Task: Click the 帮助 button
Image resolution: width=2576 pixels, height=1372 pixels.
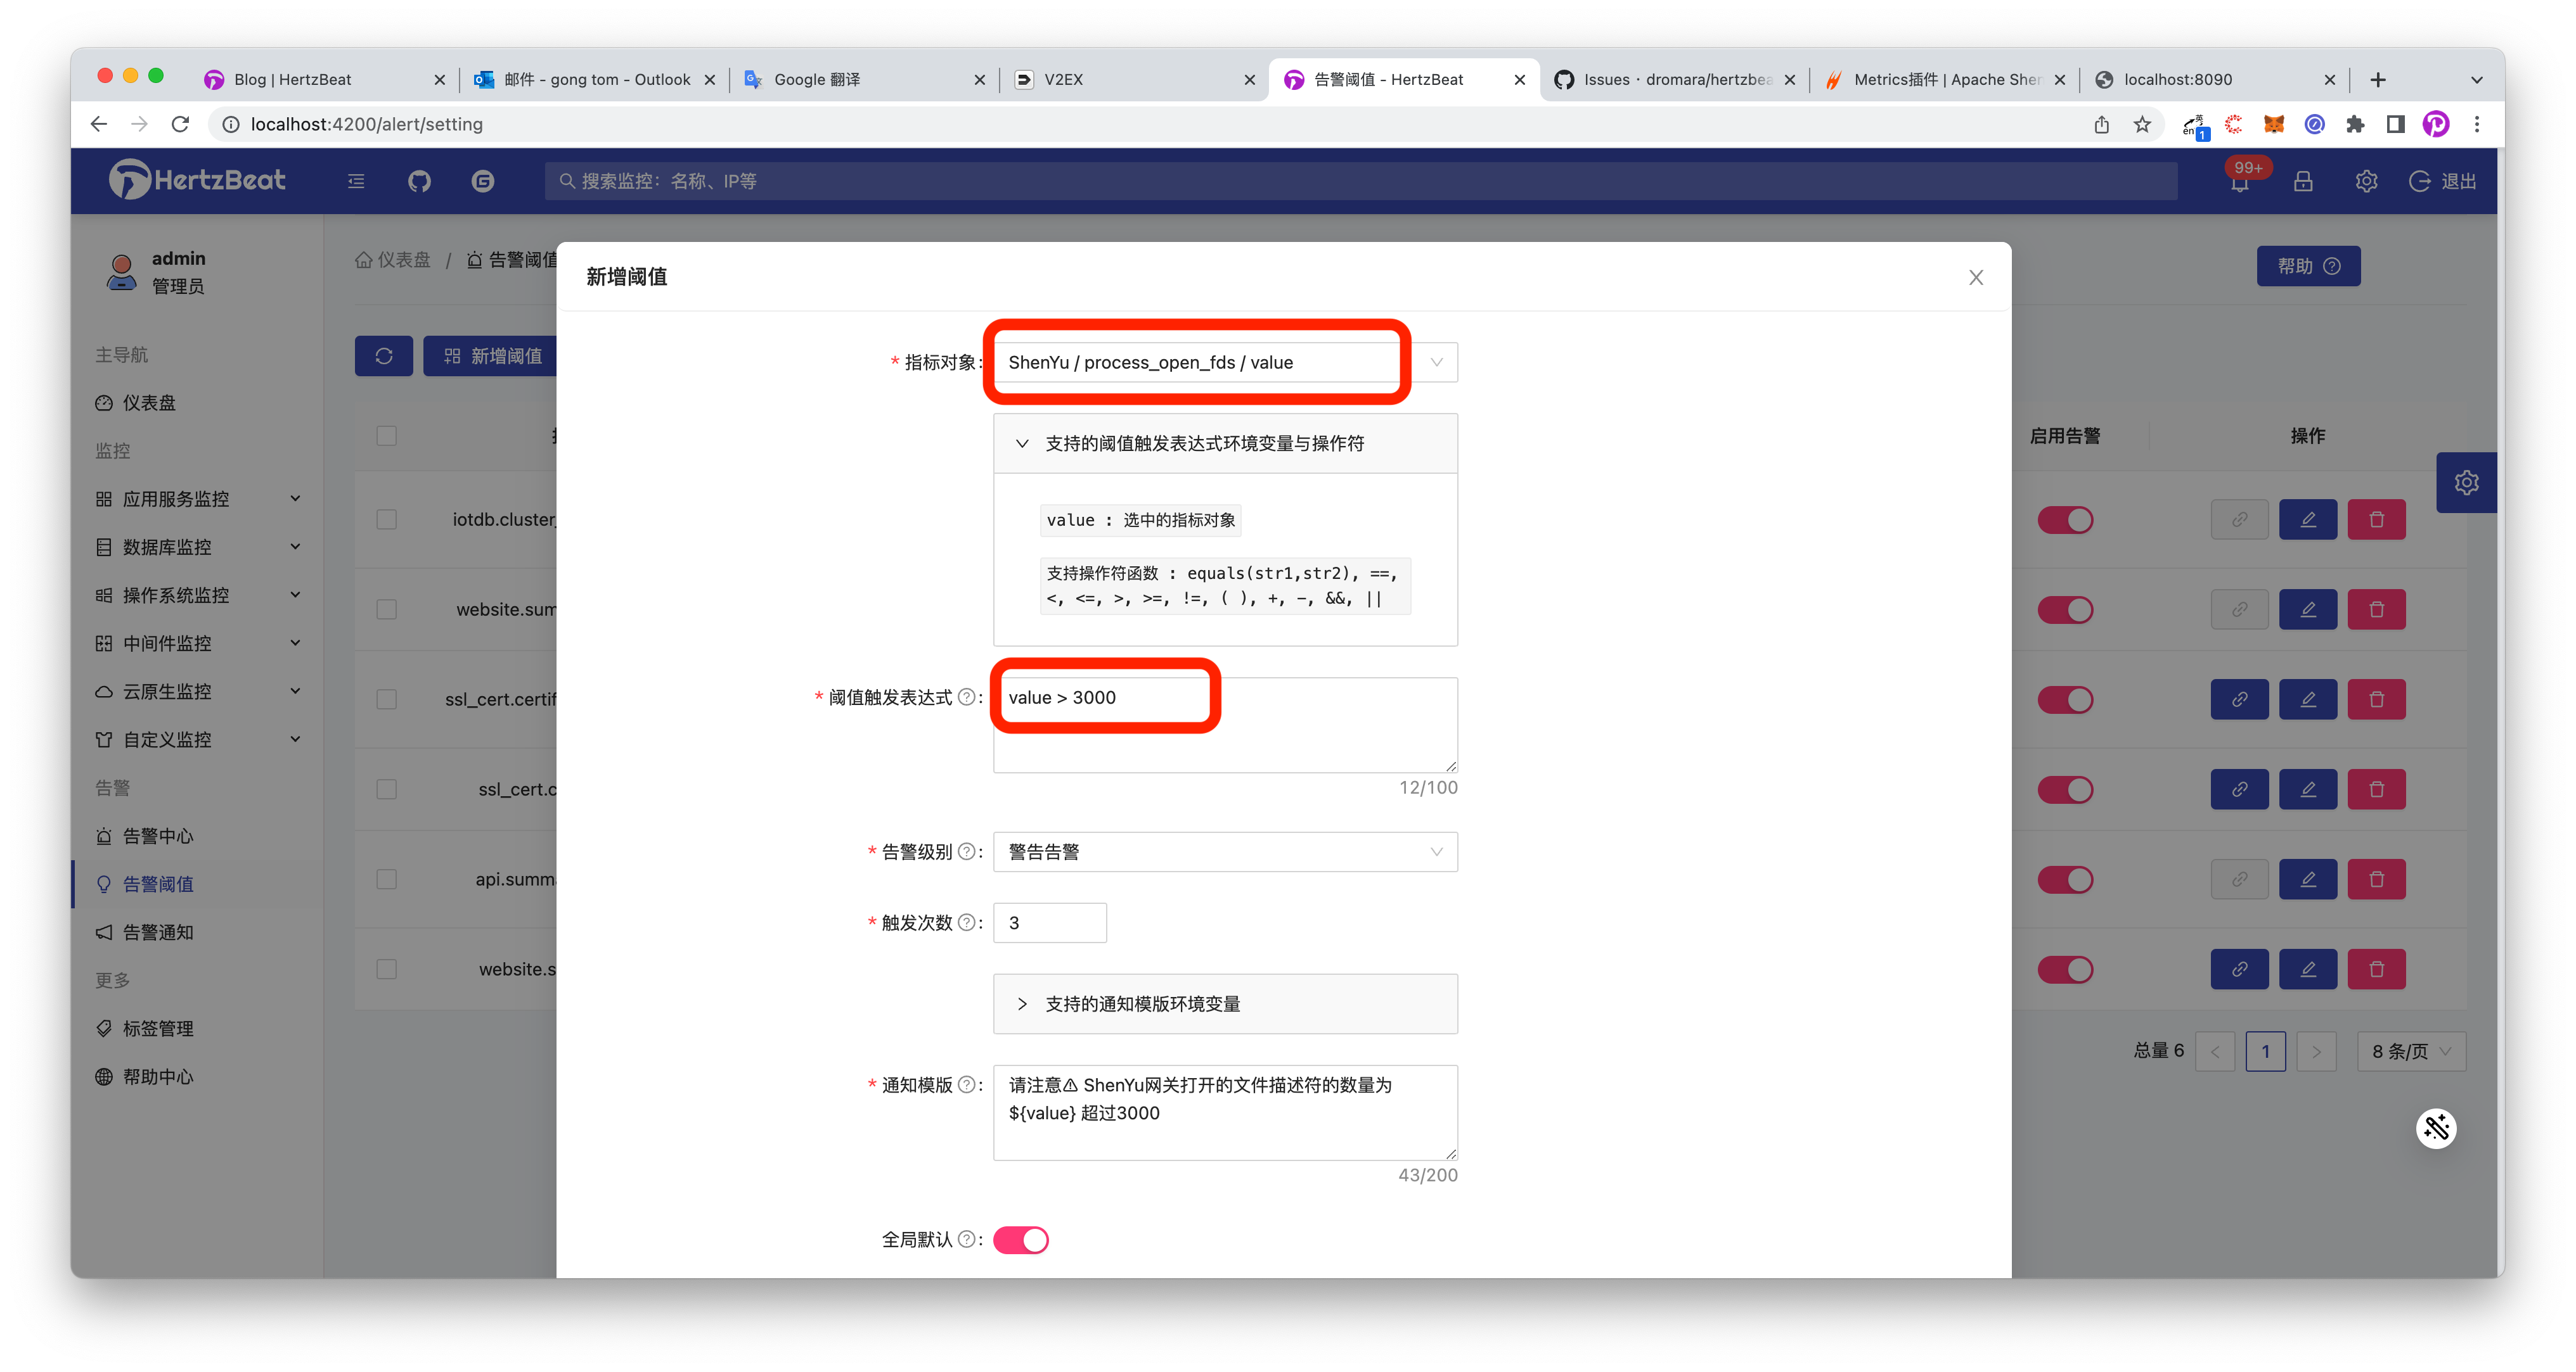Action: (x=2308, y=266)
